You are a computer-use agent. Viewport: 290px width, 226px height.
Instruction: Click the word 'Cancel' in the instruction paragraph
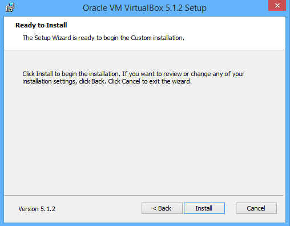131,81
